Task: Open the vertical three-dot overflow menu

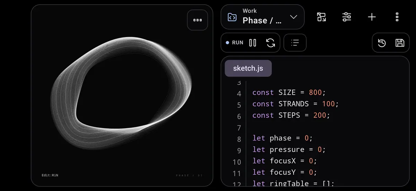Action: 397,17
